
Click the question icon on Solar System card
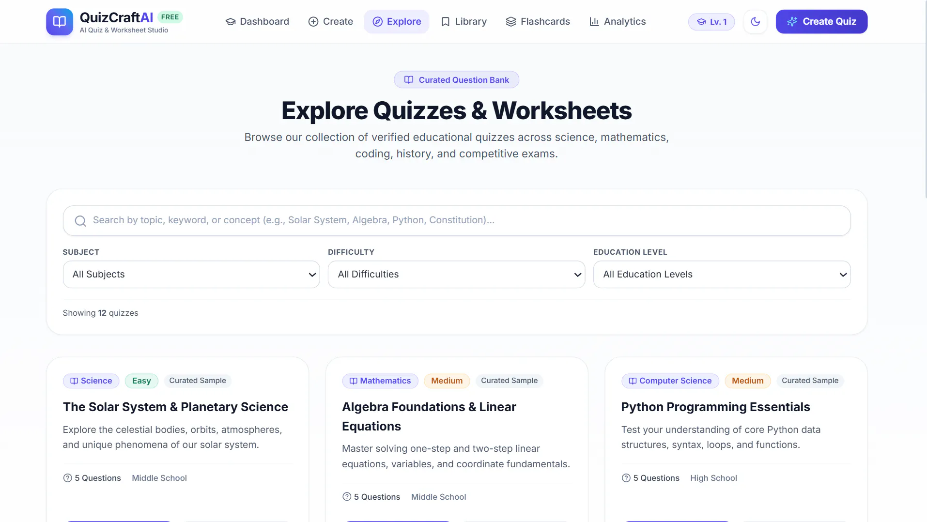[x=68, y=478]
